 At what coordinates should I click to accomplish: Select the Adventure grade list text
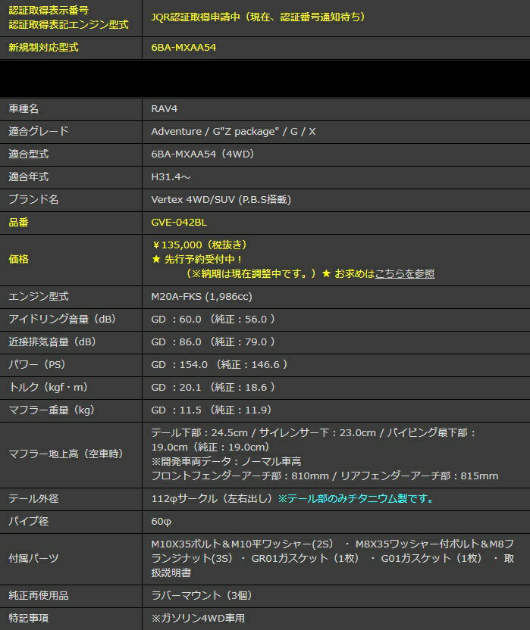tap(233, 131)
